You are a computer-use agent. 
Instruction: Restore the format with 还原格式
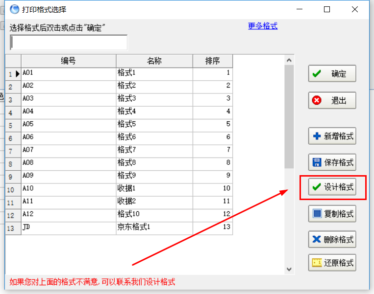pos(332,263)
